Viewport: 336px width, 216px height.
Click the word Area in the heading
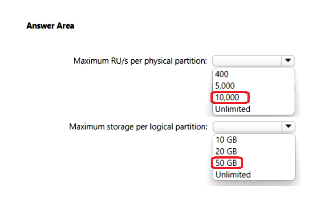tap(65, 26)
